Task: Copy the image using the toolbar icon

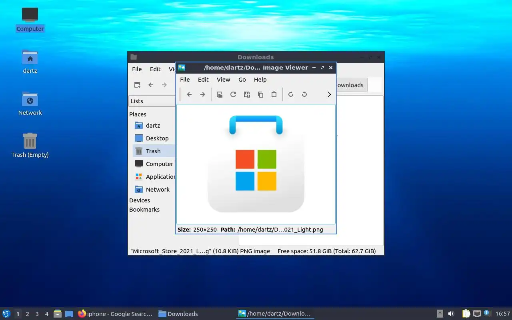Action: 260,94
